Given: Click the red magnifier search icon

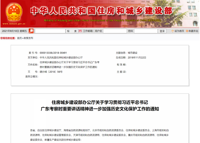Looking at the screenshot, I should click(x=31, y=31).
